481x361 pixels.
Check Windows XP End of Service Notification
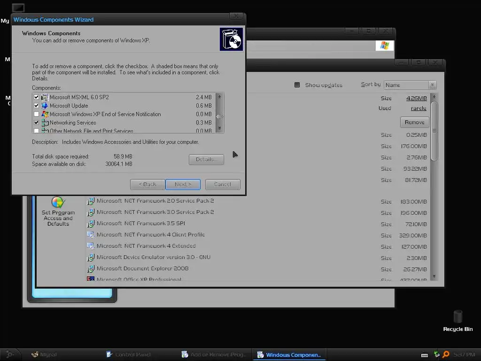coord(37,114)
